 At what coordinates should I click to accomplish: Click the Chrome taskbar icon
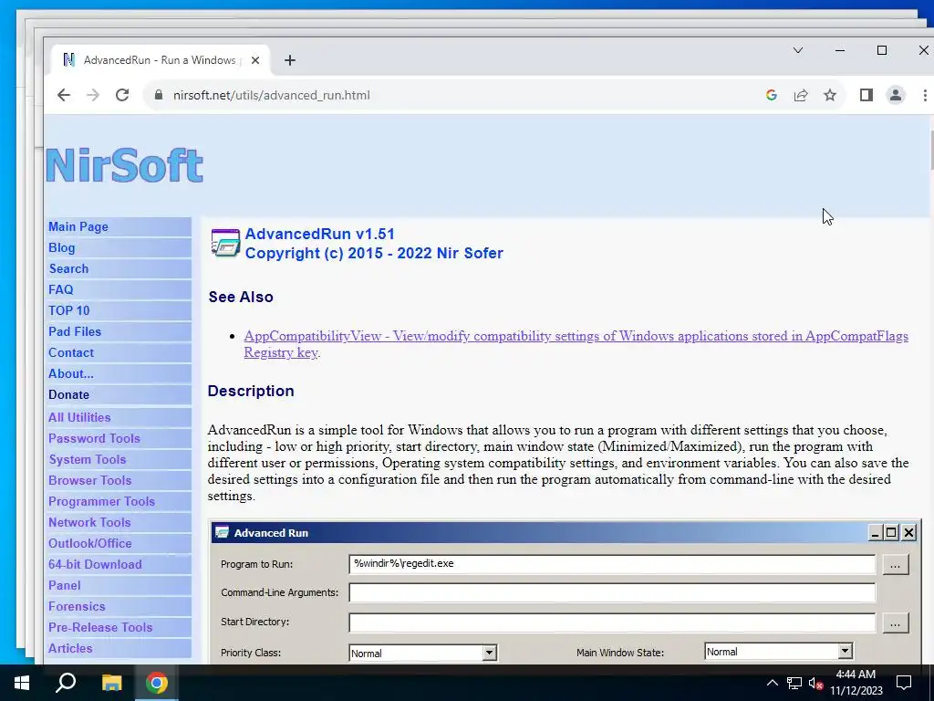(x=157, y=683)
